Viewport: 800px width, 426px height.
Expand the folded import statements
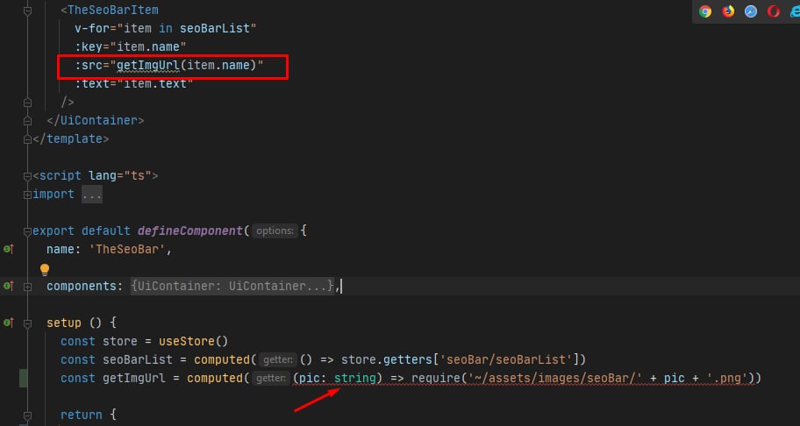point(27,194)
